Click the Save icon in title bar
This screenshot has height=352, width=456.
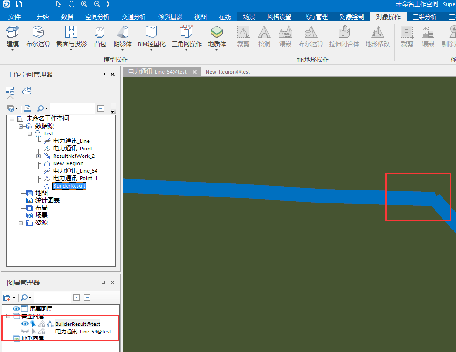[19, 4]
